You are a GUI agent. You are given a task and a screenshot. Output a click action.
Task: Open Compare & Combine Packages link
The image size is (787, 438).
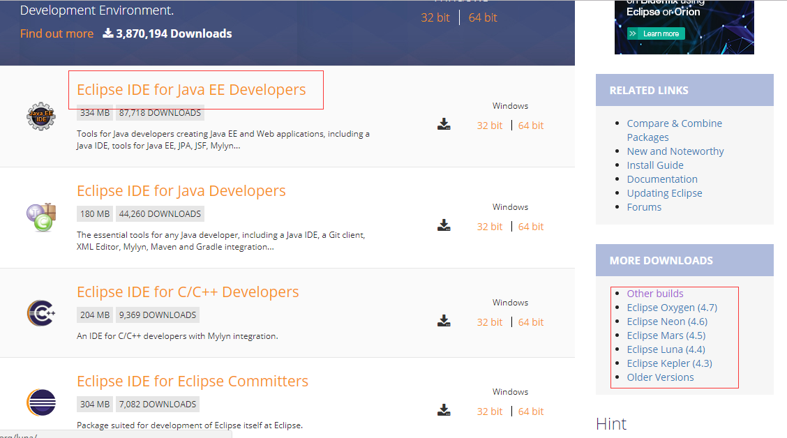[675, 130]
